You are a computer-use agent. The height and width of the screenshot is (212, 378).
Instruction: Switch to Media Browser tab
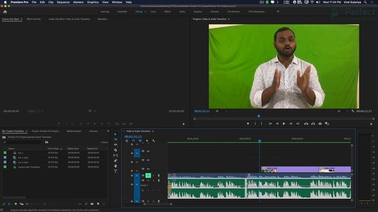tap(74, 131)
